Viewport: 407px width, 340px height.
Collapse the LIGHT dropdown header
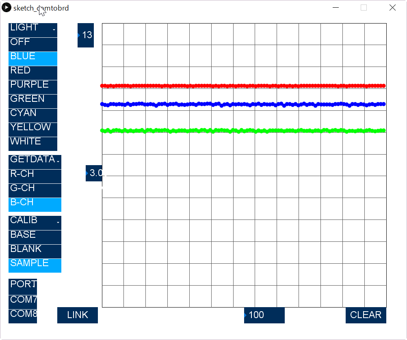click(x=33, y=30)
